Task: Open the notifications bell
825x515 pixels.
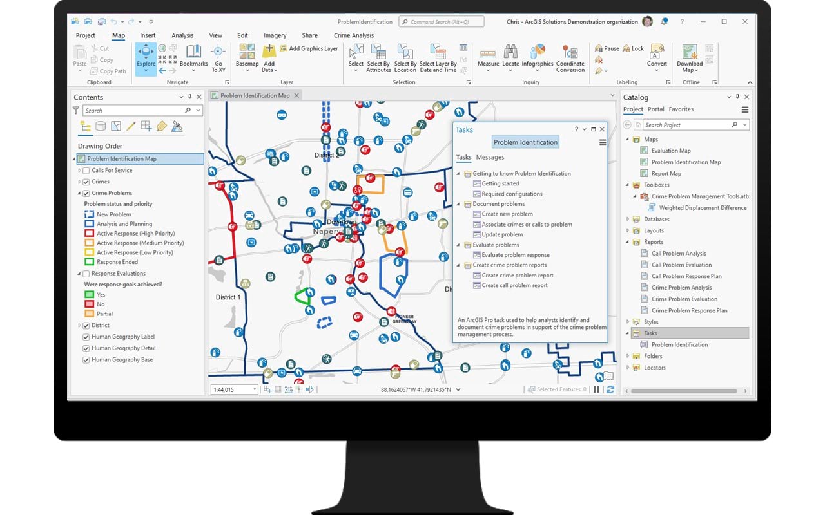Action: point(664,21)
